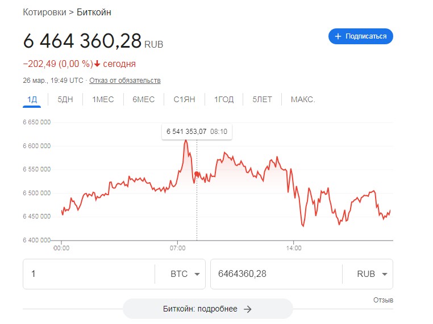Switch to the 5ДН time range
The image size is (433, 324).
click(x=65, y=99)
